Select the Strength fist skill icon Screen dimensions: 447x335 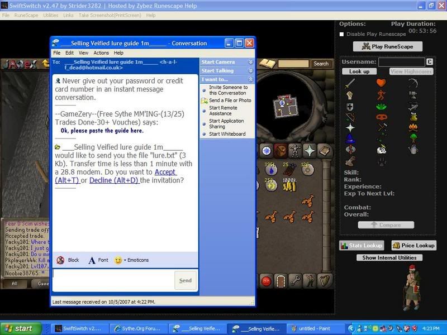(x=350, y=95)
